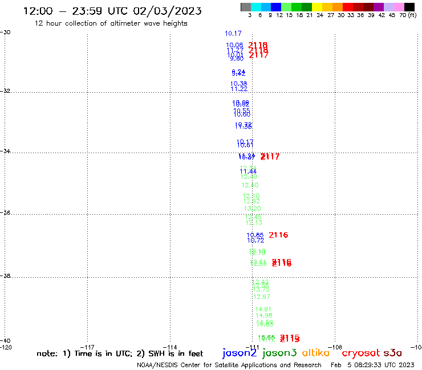The height and width of the screenshot is (370, 422).
Task: Click the lavender color scale swatch
Action: pos(388,7)
